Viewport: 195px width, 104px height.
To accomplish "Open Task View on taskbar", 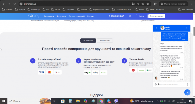I will (x=55, y=101).
